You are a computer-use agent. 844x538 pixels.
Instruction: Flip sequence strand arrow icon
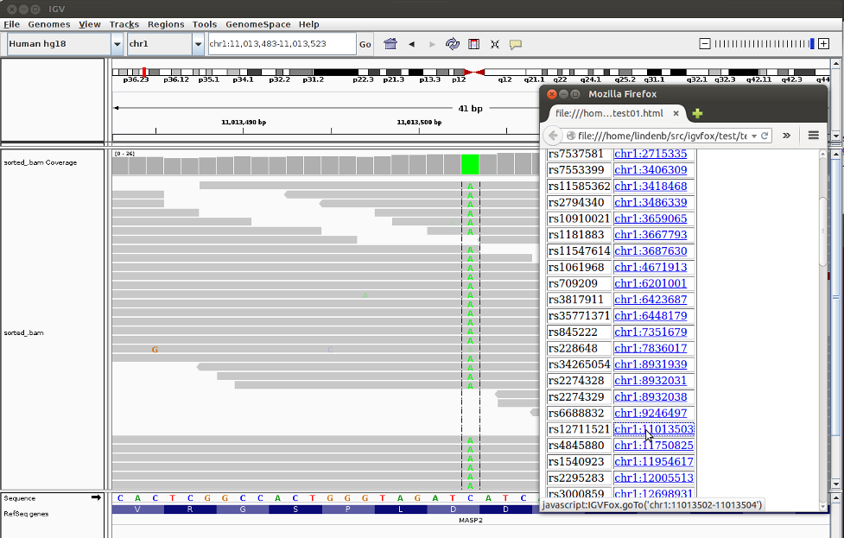(x=96, y=497)
